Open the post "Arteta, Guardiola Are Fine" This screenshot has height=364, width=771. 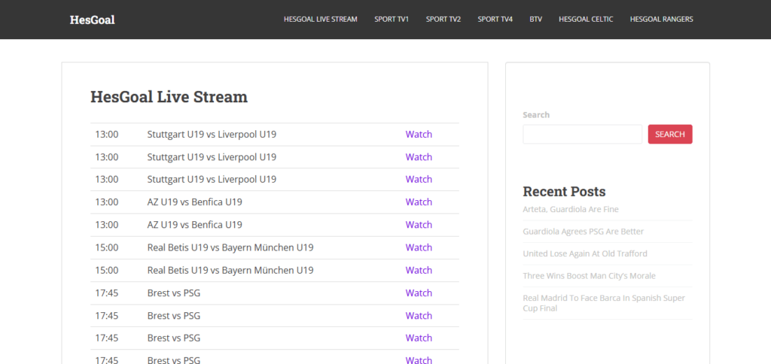pos(570,209)
